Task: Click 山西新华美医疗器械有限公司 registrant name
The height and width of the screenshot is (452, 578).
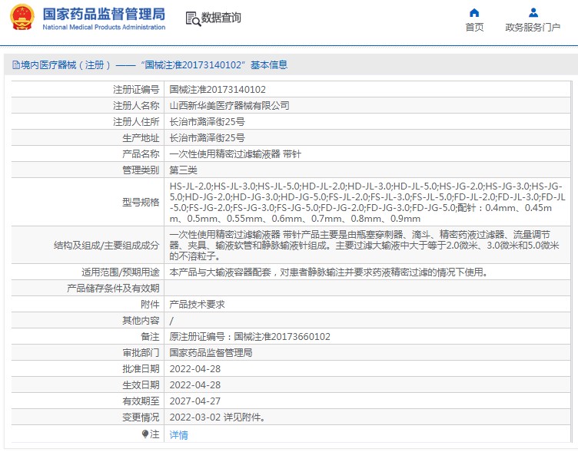Action: [229, 106]
